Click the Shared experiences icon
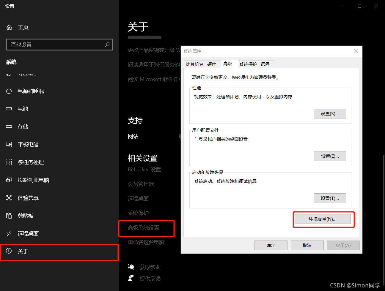The width and height of the screenshot is (385, 291). [9, 198]
